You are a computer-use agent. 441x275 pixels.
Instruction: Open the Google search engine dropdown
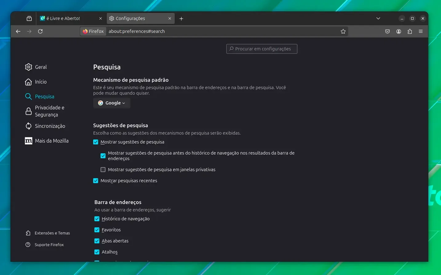112,103
